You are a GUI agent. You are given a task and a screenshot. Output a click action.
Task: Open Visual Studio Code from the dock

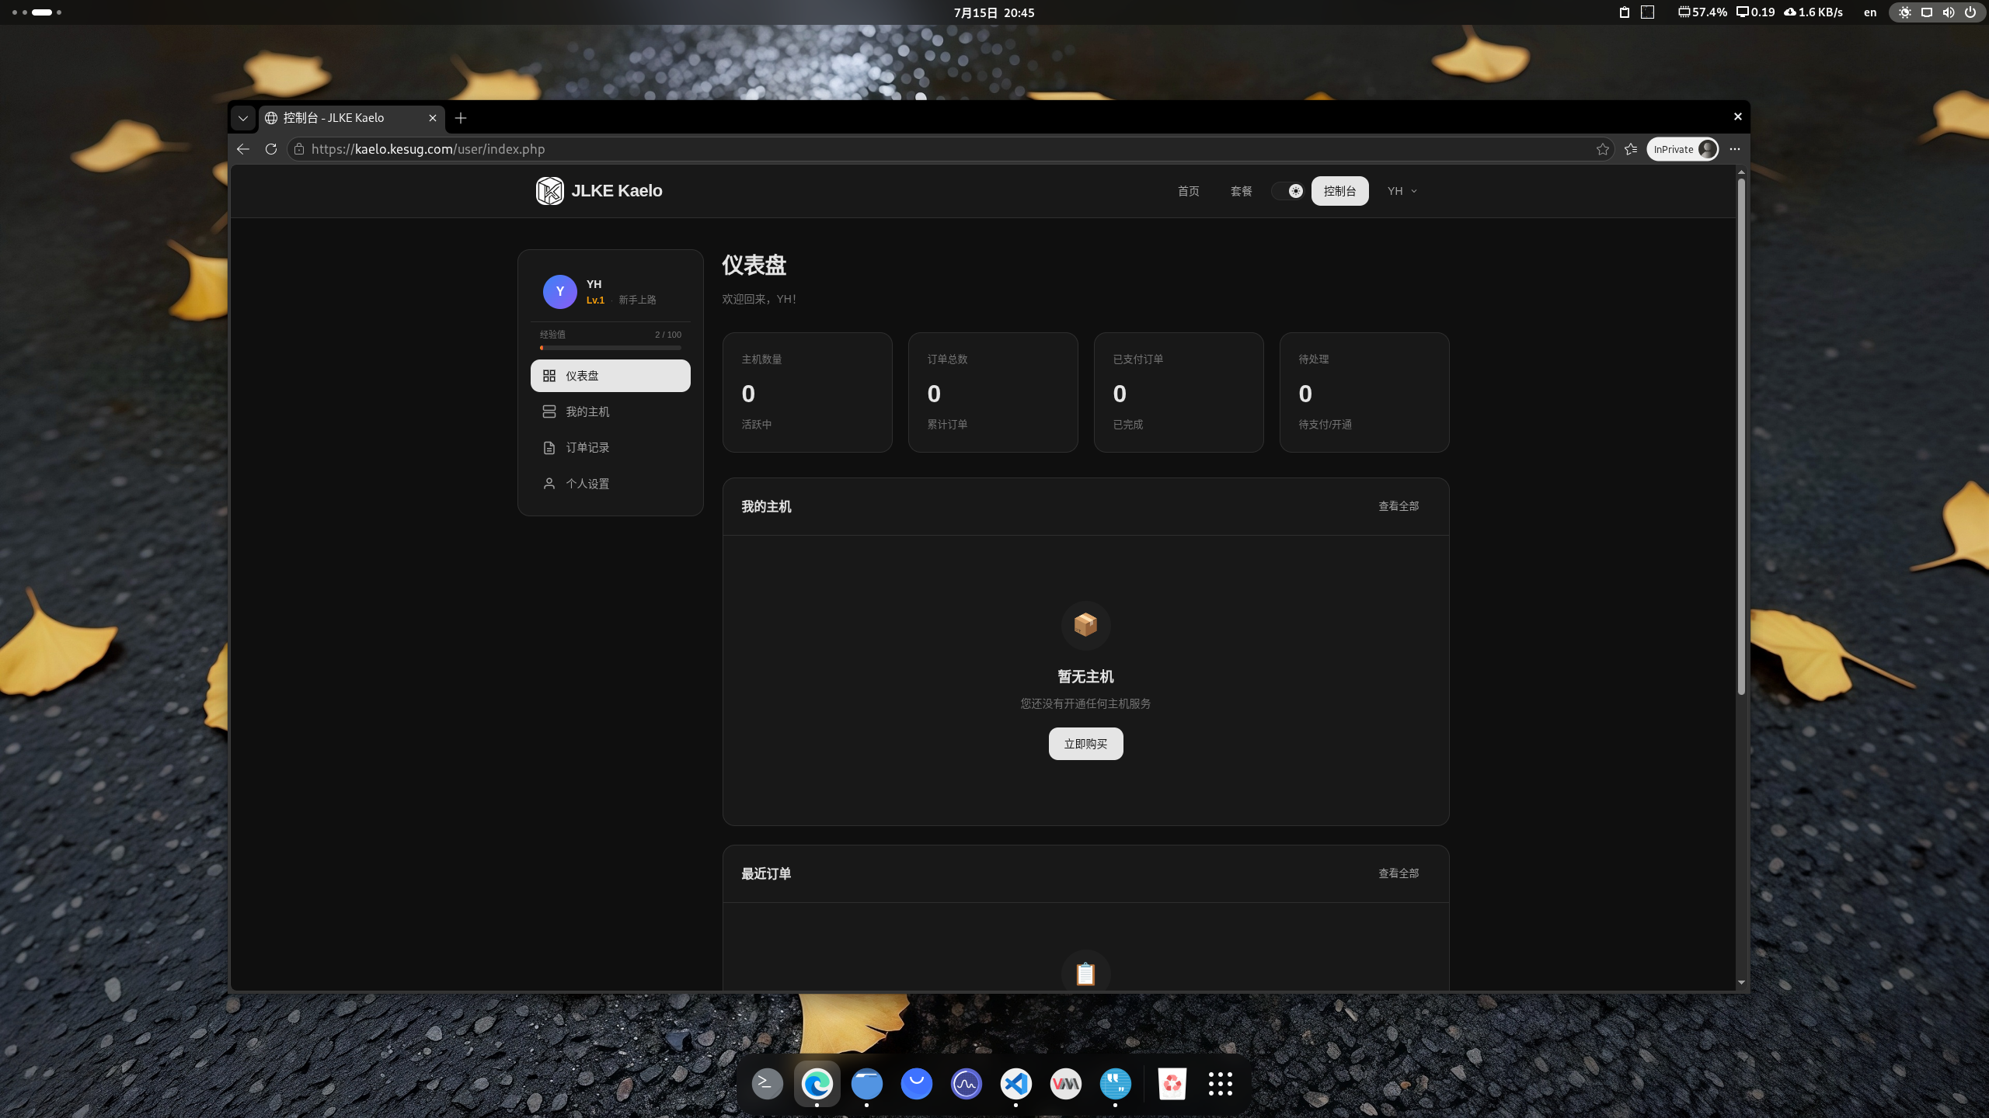click(x=1016, y=1083)
